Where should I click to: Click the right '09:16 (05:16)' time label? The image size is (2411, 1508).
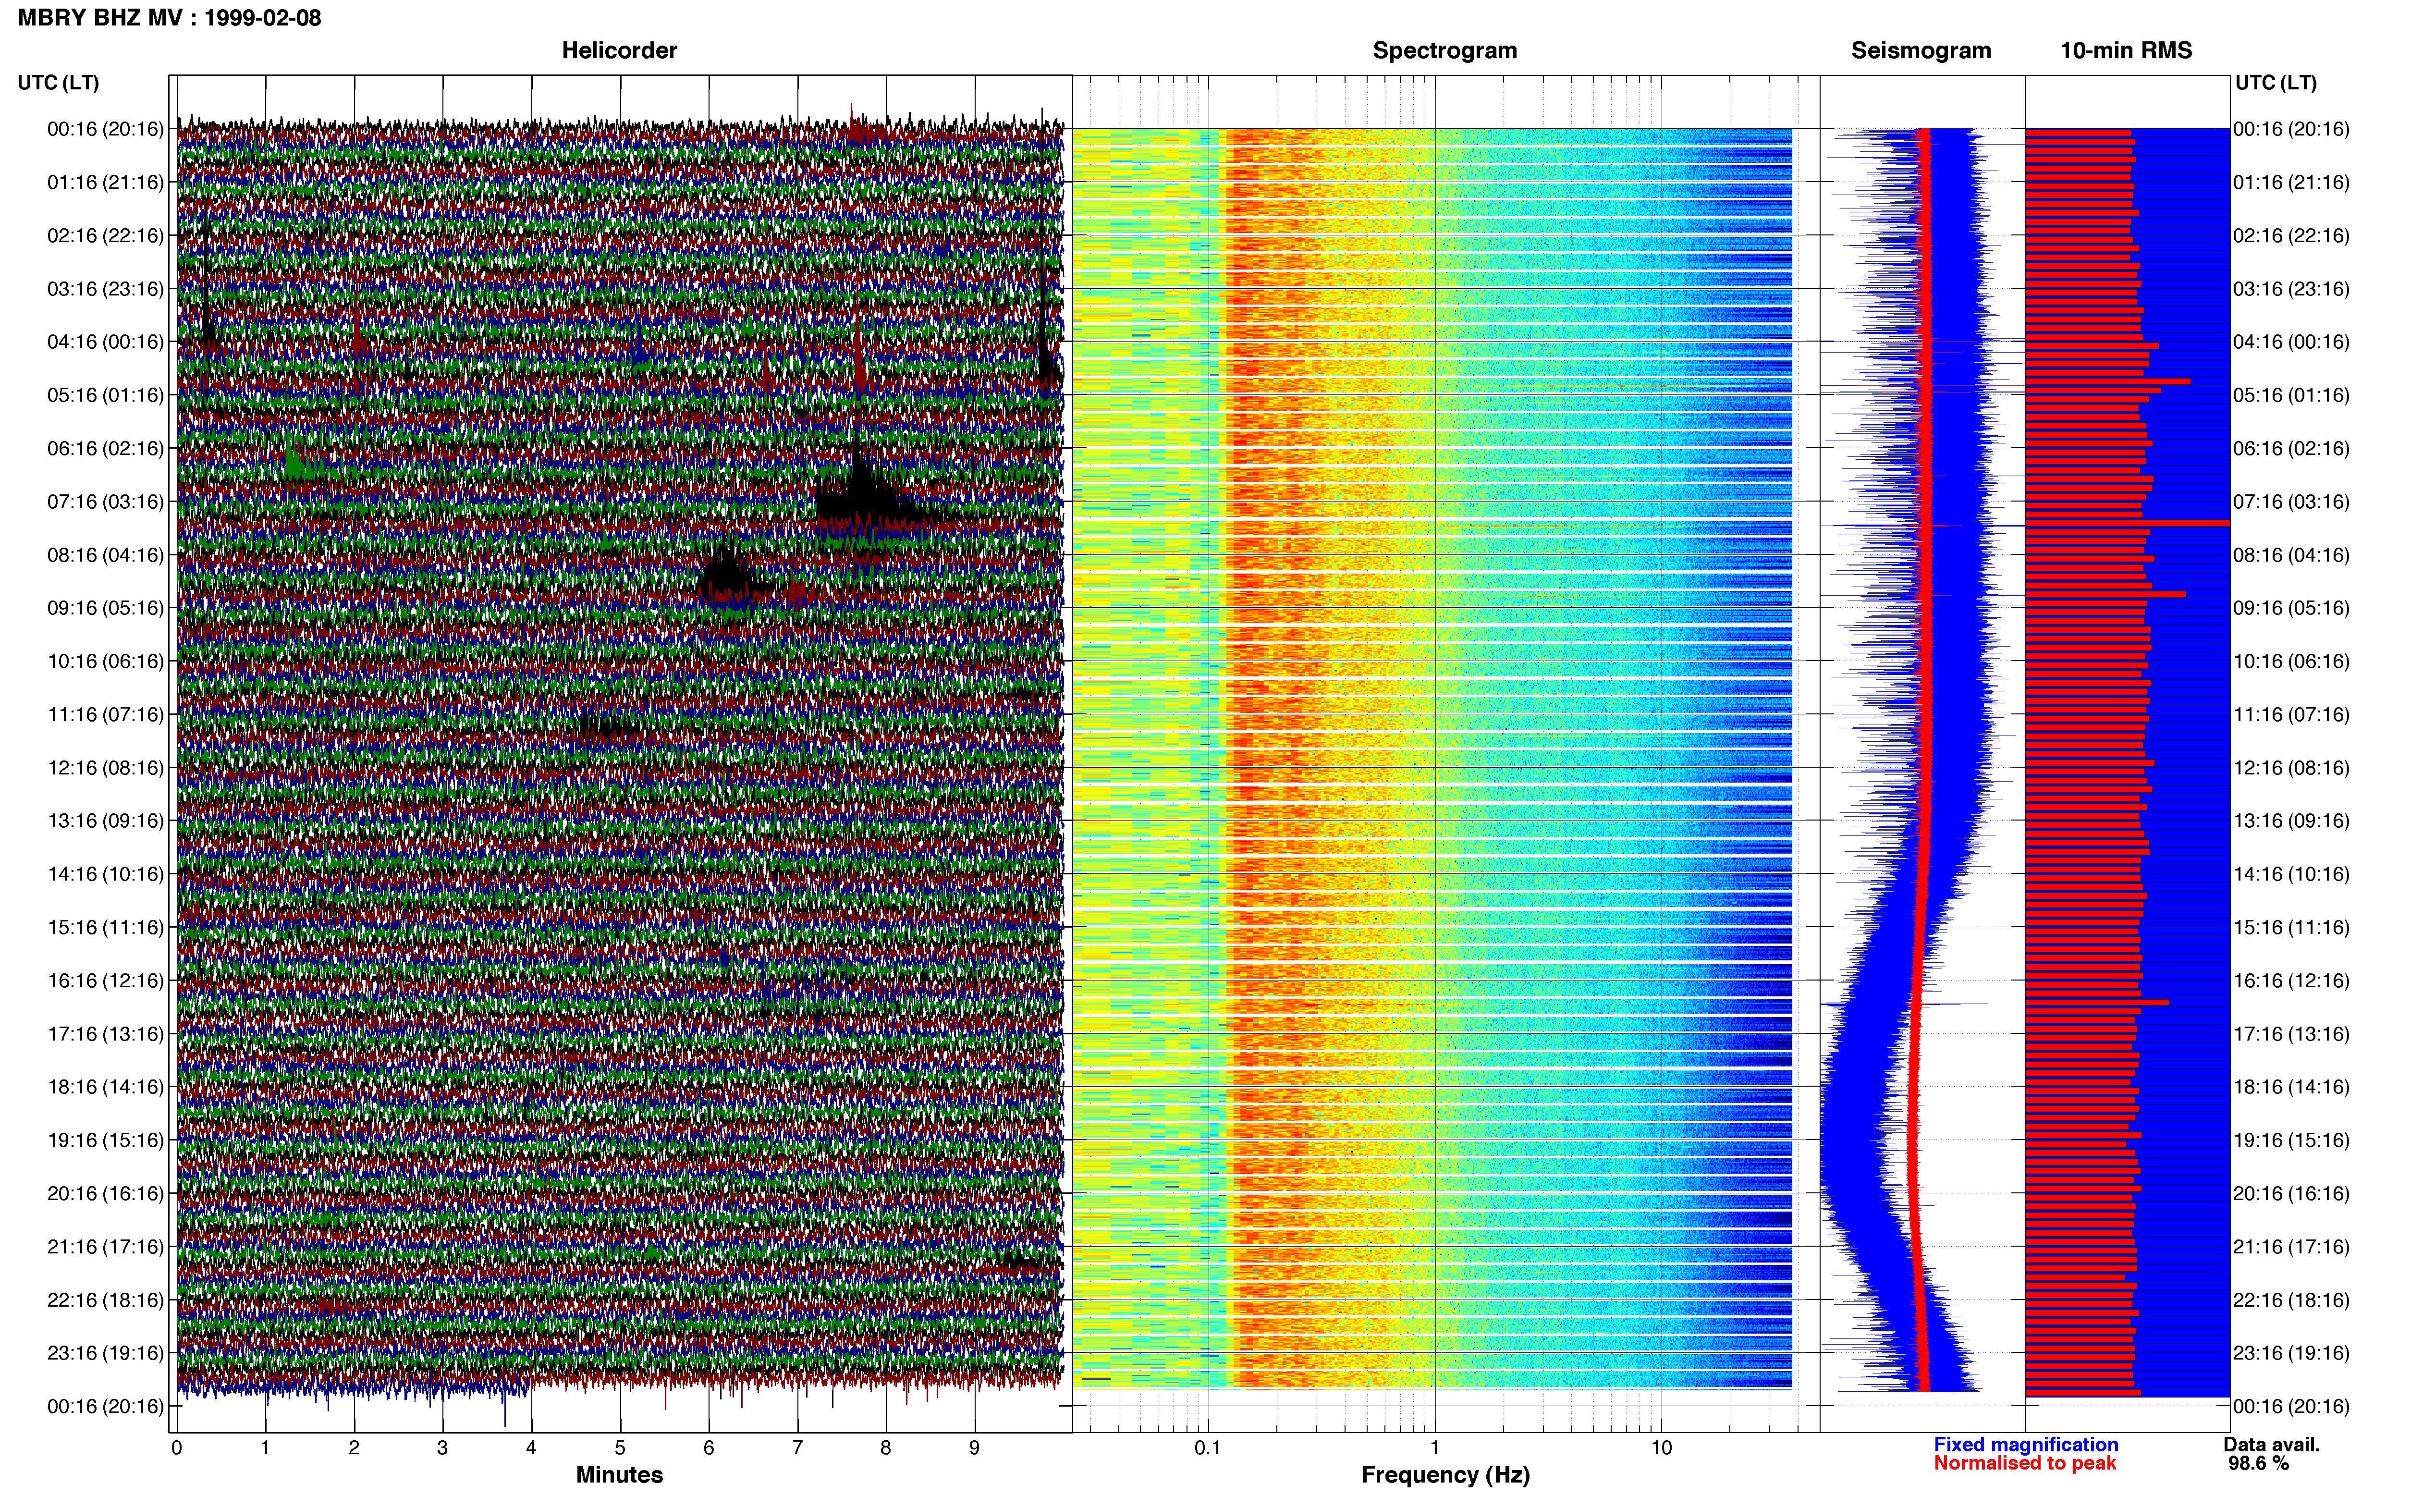pos(2291,608)
